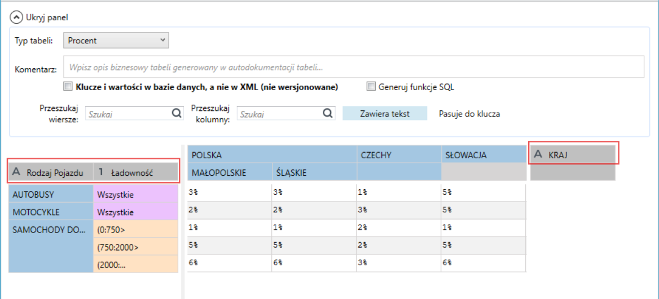
Task: Click the KRAJ column key header
Action: (573, 154)
